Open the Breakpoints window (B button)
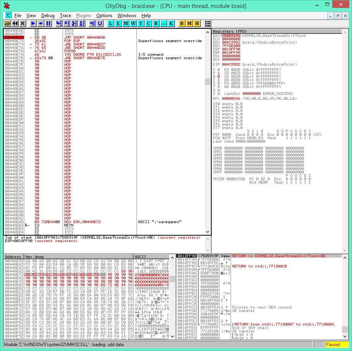 pos(182,24)
